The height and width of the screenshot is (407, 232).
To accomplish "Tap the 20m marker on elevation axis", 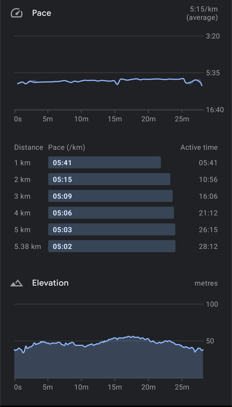I will (x=148, y=387).
